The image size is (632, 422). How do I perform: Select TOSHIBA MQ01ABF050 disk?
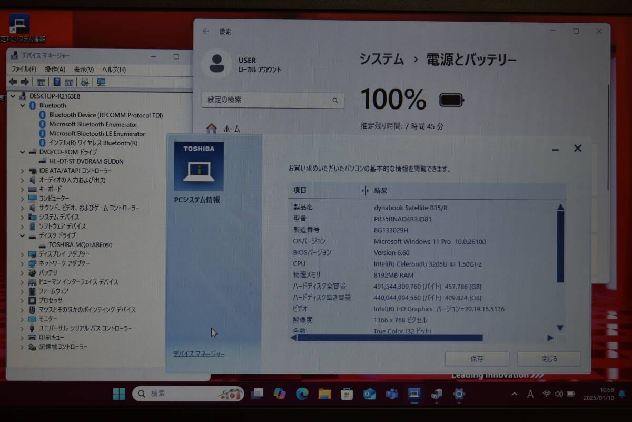pyautogui.click(x=80, y=245)
